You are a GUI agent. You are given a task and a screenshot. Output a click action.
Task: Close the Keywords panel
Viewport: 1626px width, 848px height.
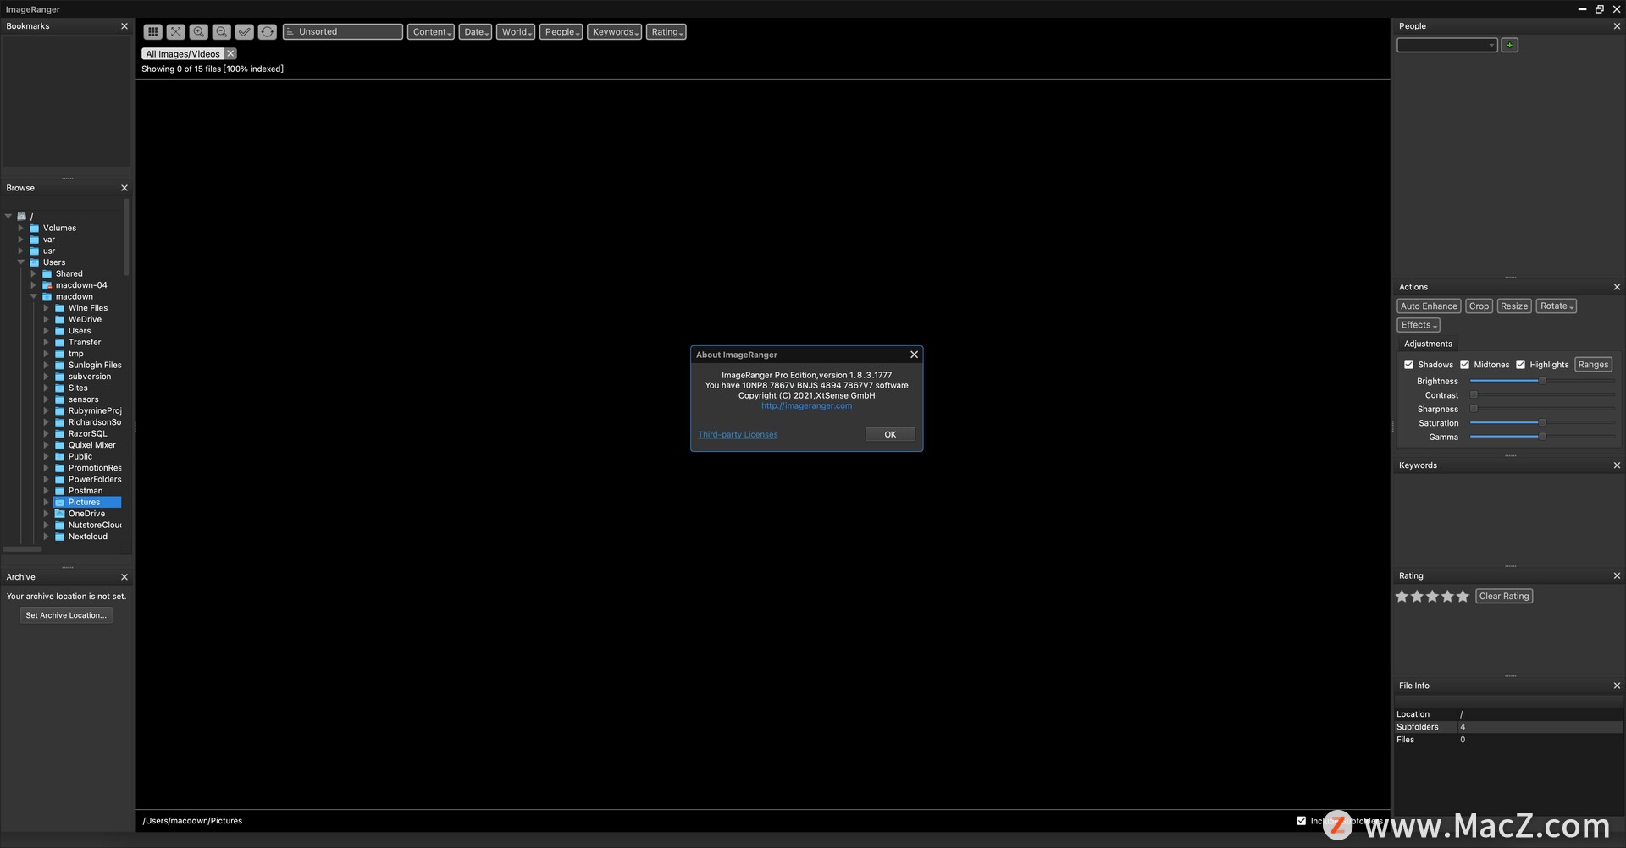(x=1617, y=465)
